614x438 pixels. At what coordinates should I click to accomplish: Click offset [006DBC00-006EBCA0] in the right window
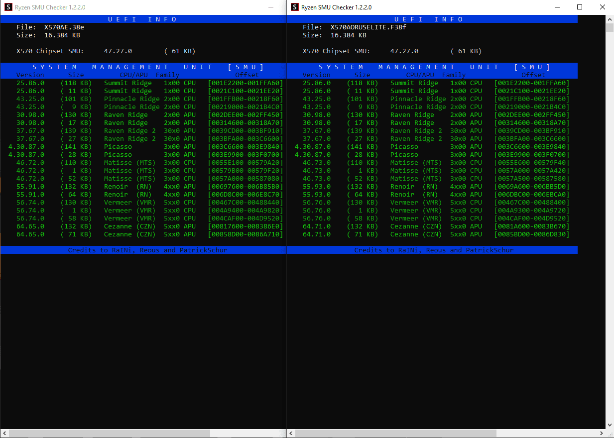pos(532,195)
